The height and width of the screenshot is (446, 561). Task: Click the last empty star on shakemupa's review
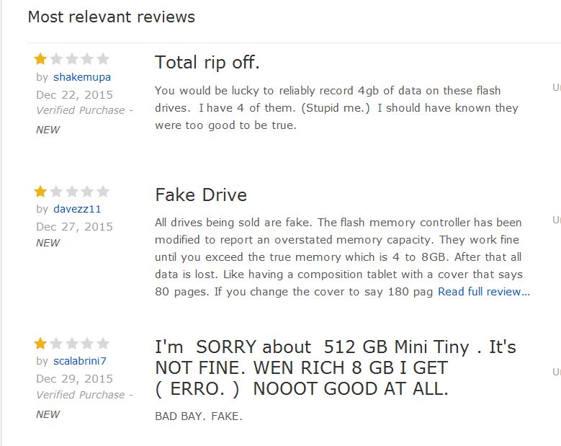103,59
